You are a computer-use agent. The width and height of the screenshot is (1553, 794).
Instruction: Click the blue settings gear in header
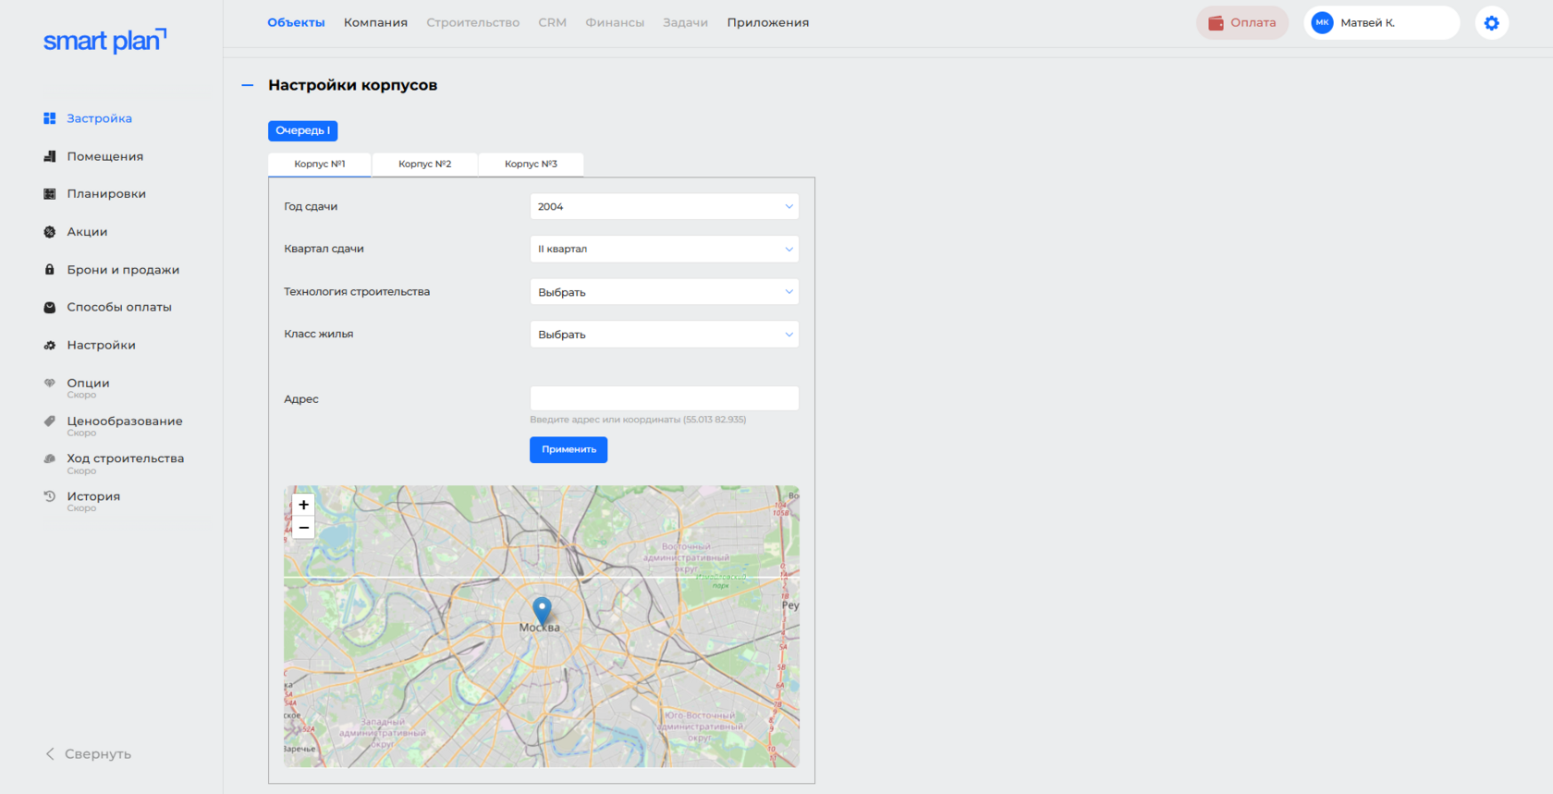tap(1492, 23)
